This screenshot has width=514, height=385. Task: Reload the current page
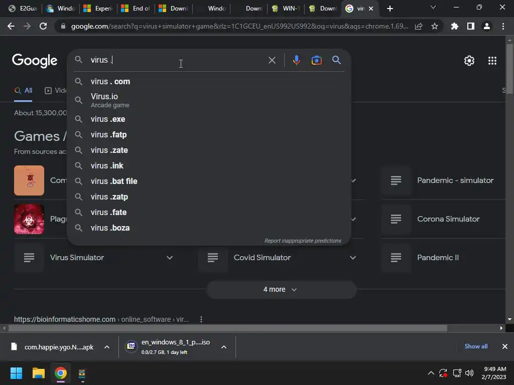click(43, 26)
